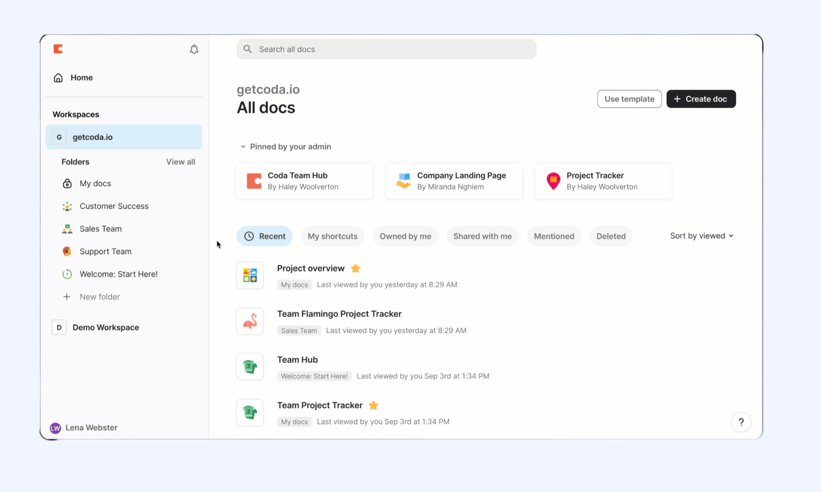Click the Use template button
Viewport: 821px width, 492px height.
(629, 99)
